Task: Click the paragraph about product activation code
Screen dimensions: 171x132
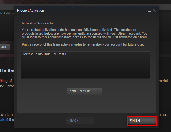Action: coord(85,33)
